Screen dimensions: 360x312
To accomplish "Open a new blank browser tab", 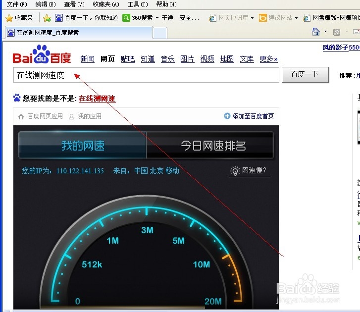I will [160, 33].
